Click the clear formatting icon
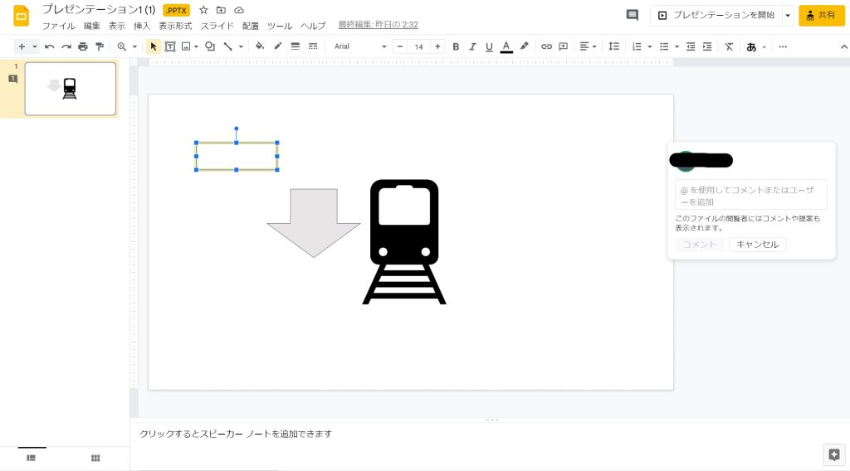 [729, 46]
